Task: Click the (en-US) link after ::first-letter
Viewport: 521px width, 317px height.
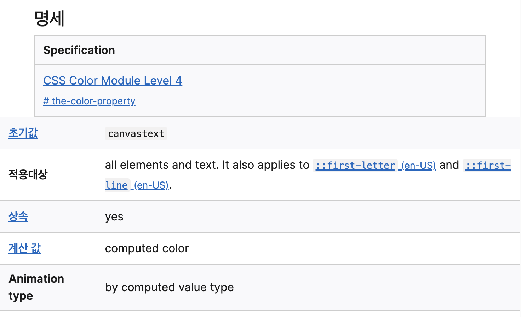Action: pyautogui.click(x=418, y=165)
